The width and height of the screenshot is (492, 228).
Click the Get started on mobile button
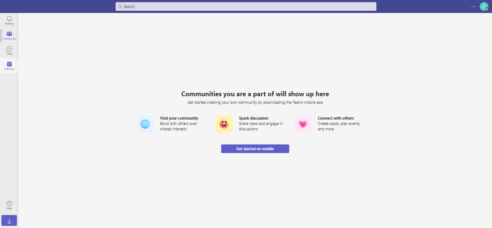255,149
